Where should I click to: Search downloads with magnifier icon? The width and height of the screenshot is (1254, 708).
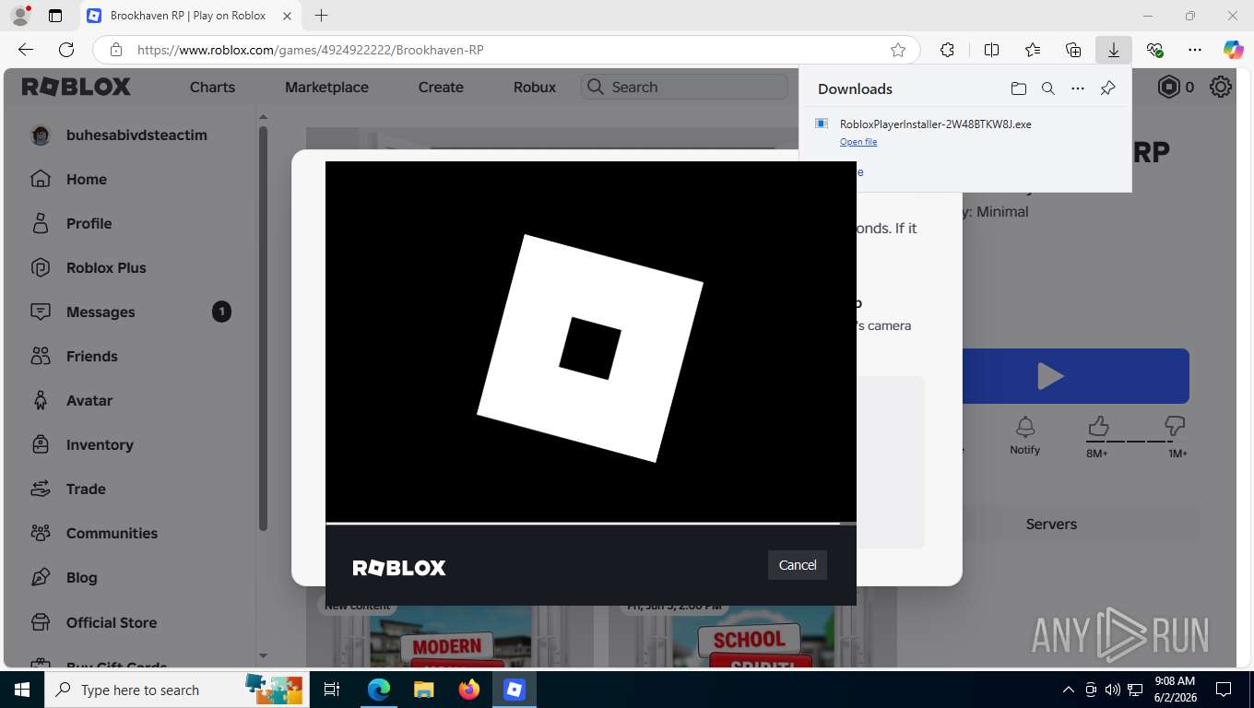[x=1047, y=88]
